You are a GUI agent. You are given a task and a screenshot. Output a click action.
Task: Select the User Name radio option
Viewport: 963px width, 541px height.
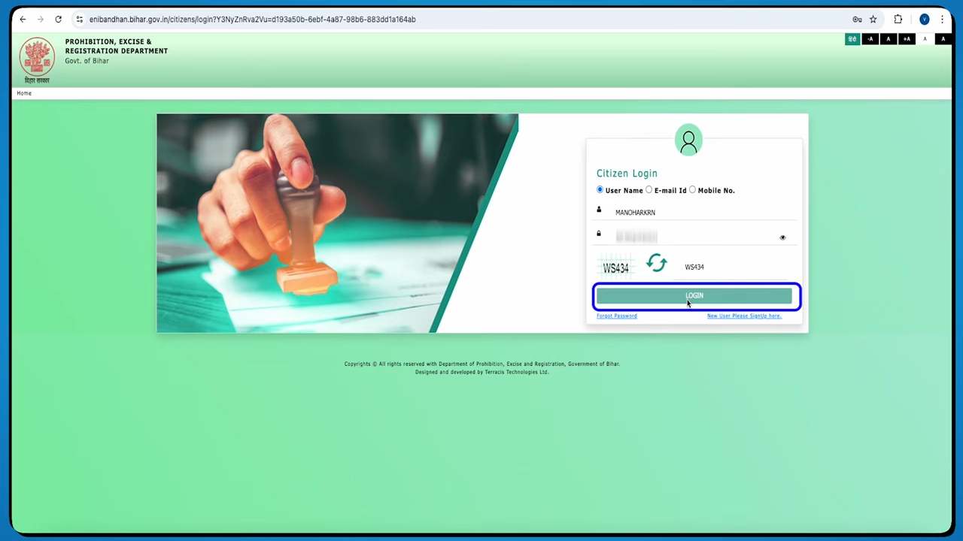(x=600, y=190)
